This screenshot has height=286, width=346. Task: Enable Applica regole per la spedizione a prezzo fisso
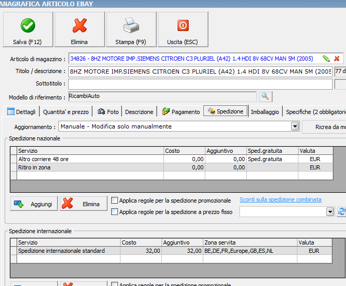tap(114, 212)
